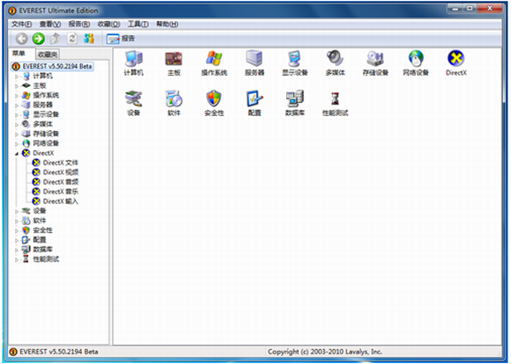
Task: Open the 软件 software icon in main pane
Action: coord(174,104)
